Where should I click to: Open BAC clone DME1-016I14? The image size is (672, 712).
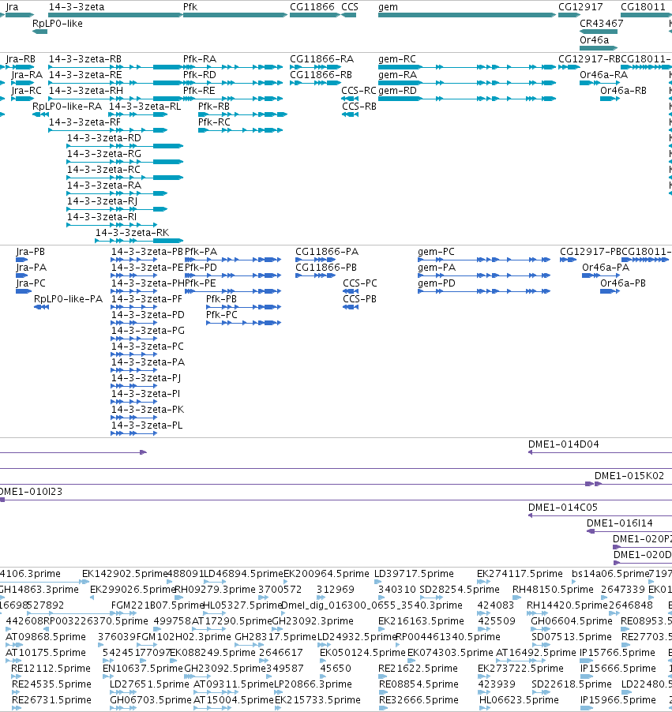620,523
